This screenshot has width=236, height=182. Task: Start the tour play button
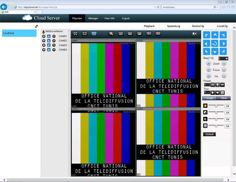(x=212, y=93)
